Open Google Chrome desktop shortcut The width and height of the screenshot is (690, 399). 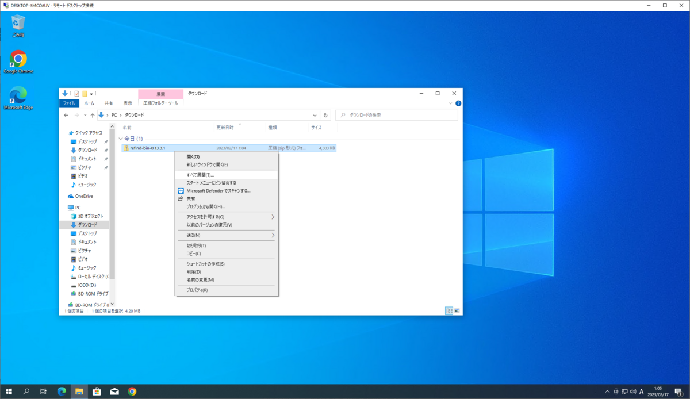pyautogui.click(x=18, y=62)
